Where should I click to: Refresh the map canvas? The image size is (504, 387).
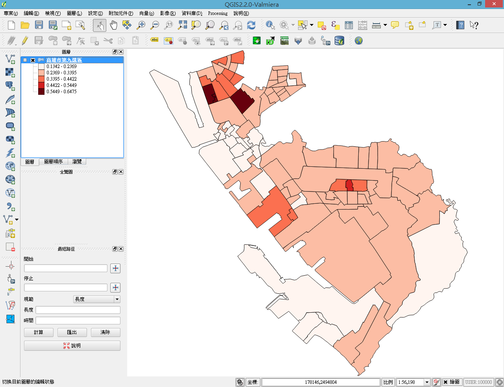pos(251,25)
